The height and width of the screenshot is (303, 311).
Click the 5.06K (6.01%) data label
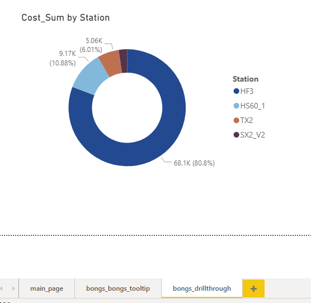pos(91,45)
